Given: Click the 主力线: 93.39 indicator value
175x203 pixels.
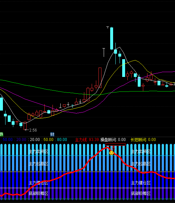Looking at the screenshot, I should pos(87,140).
